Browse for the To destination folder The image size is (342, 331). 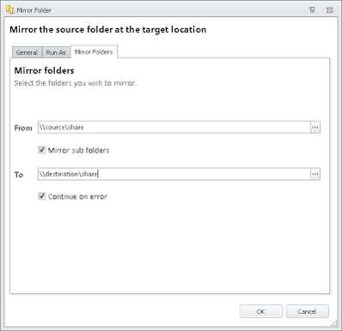tap(315, 174)
